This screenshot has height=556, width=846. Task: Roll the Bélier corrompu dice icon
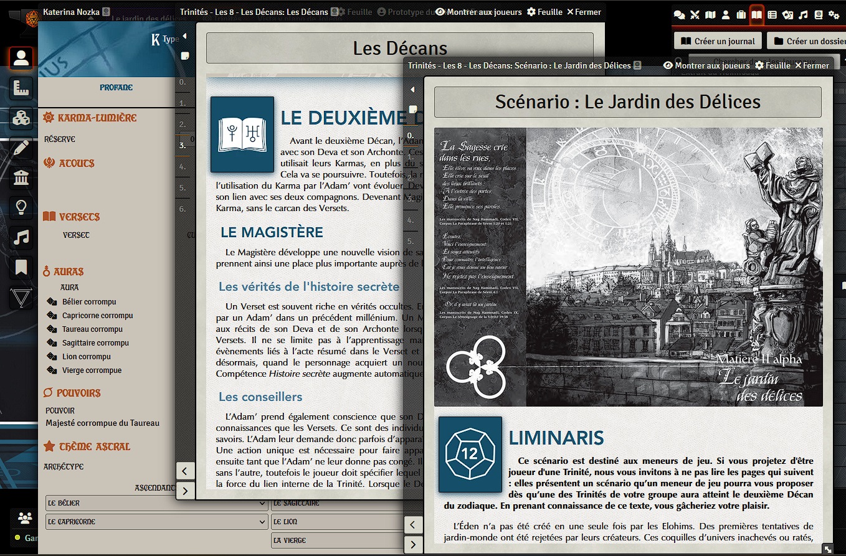52,302
